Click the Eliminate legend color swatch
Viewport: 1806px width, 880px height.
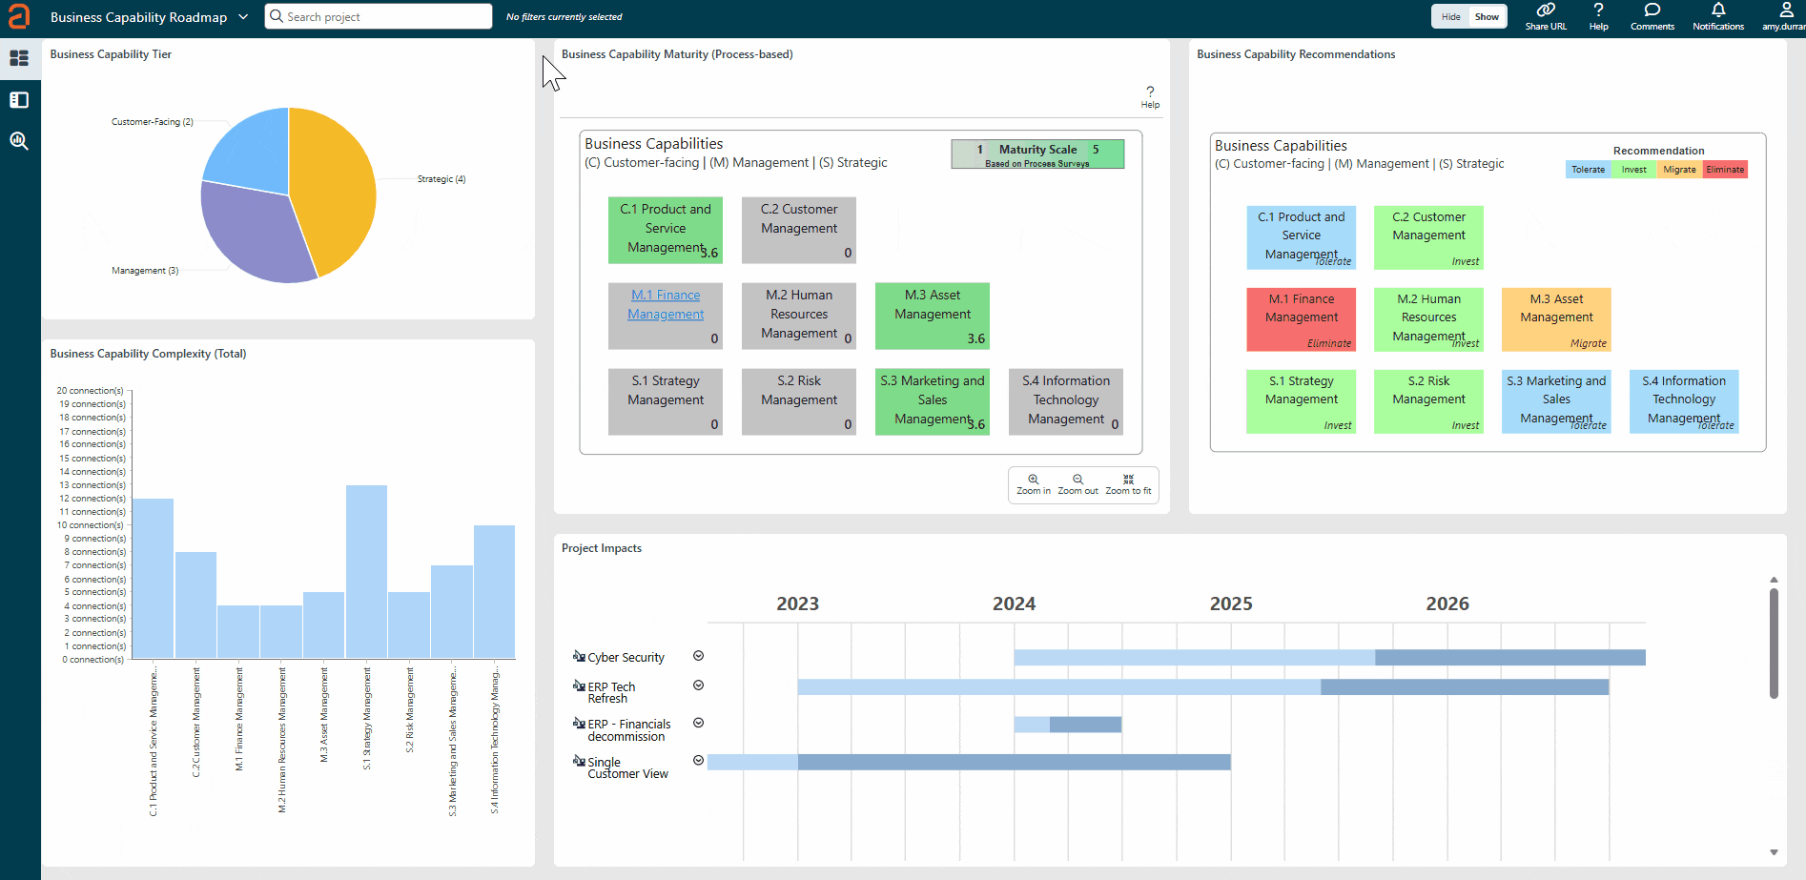point(1725,170)
